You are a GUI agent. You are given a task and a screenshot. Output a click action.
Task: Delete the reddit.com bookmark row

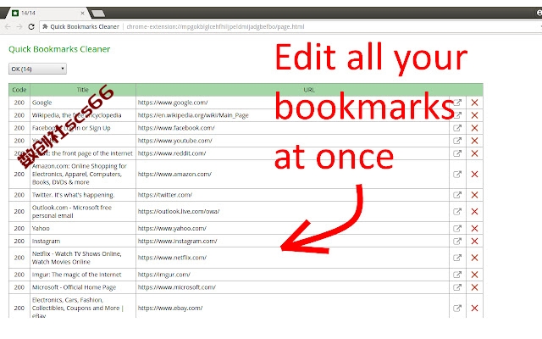click(x=474, y=153)
